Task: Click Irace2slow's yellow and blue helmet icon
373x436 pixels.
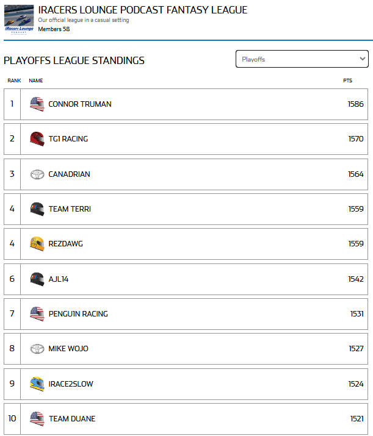Action: coord(37,384)
